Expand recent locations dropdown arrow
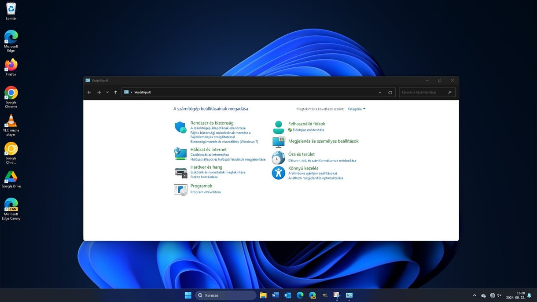 (107, 92)
